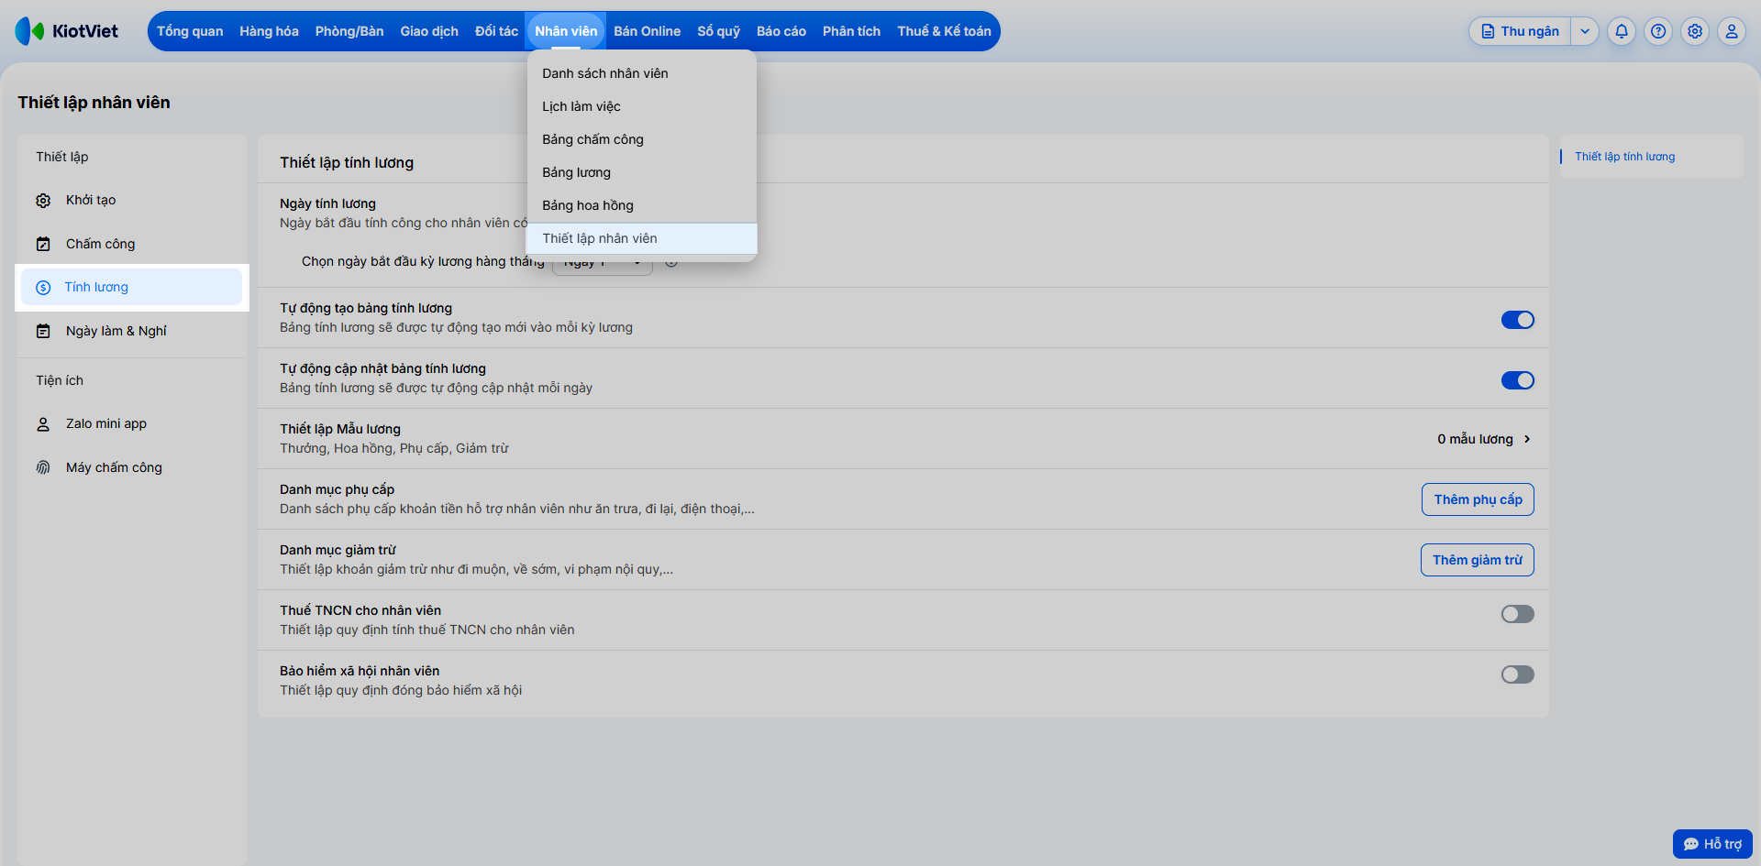Click the Tiện ích sidebar heading
The image size is (1761, 866).
pyautogui.click(x=60, y=380)
